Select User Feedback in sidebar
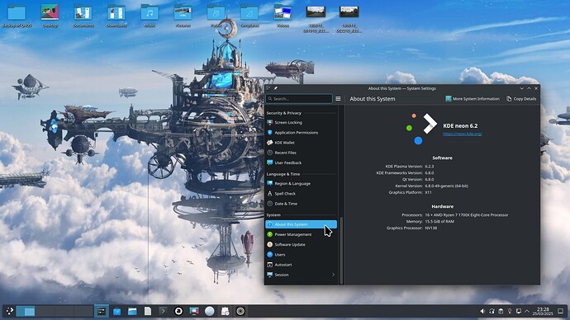Viewport: 570px width, 320px height. click(x=301, y=163)
